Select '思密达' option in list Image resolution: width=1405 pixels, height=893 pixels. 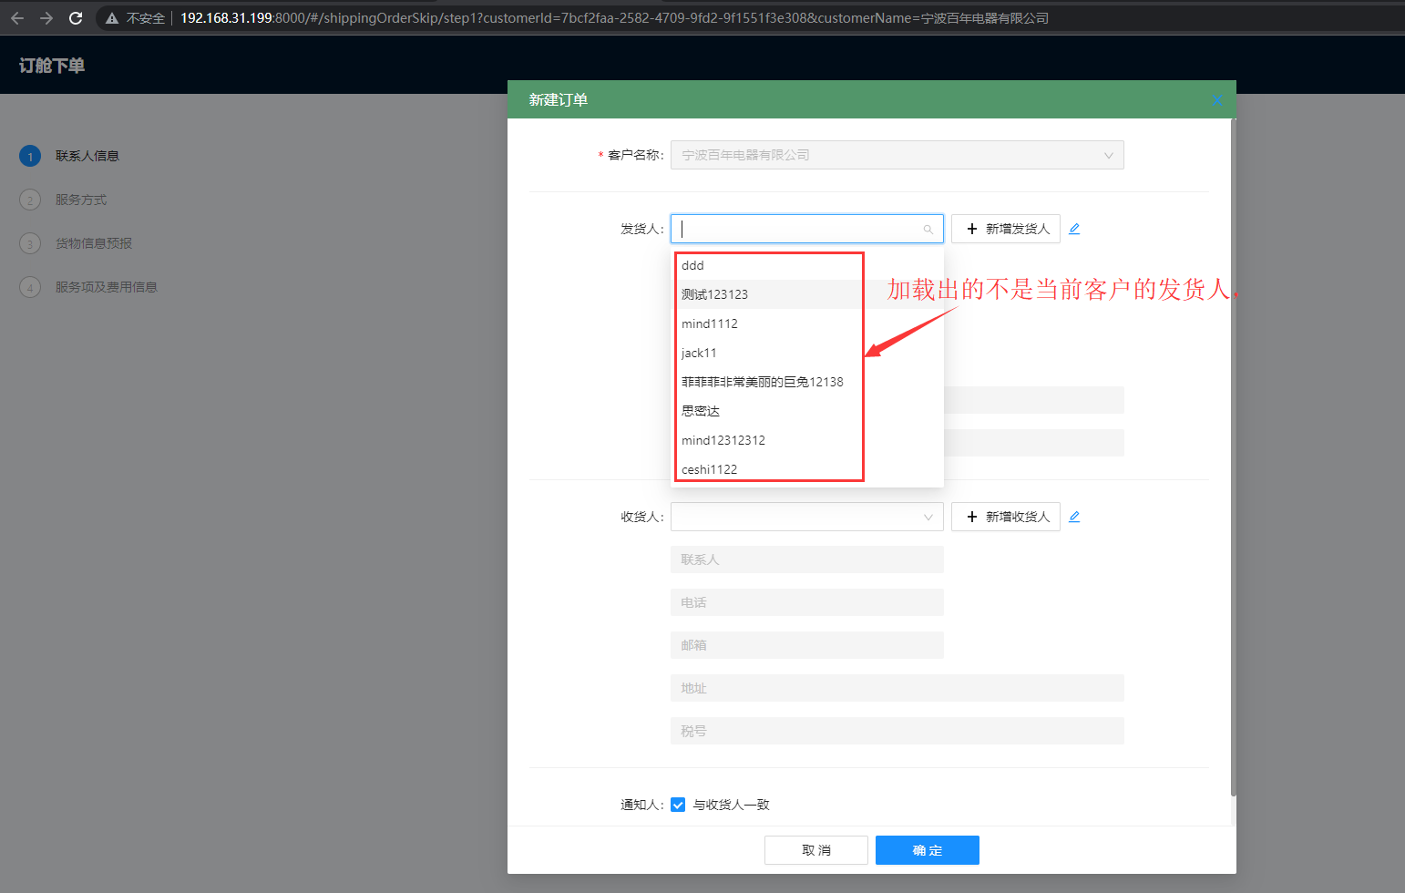701,411
